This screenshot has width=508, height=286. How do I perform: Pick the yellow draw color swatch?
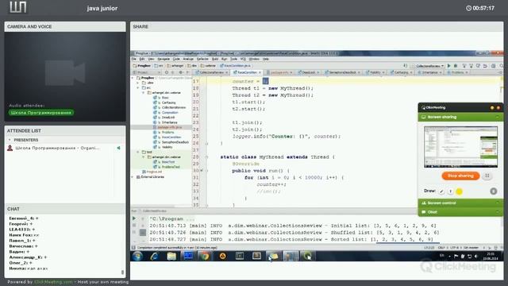pos(459,191)
